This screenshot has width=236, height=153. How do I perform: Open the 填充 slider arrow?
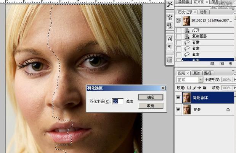click(234, 88)
